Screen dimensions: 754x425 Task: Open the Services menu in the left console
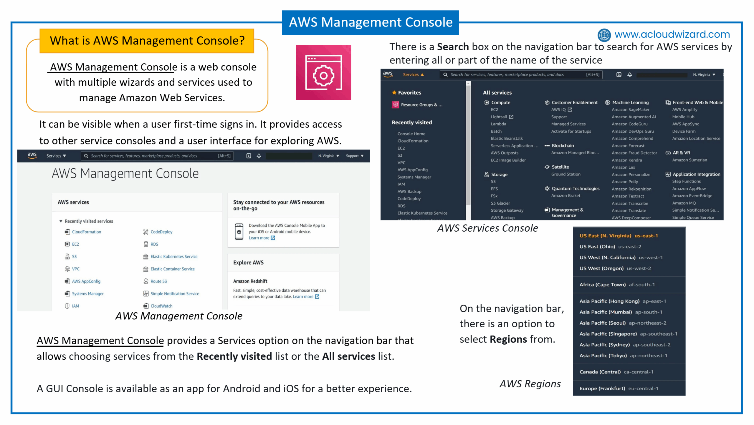point(56,156)
